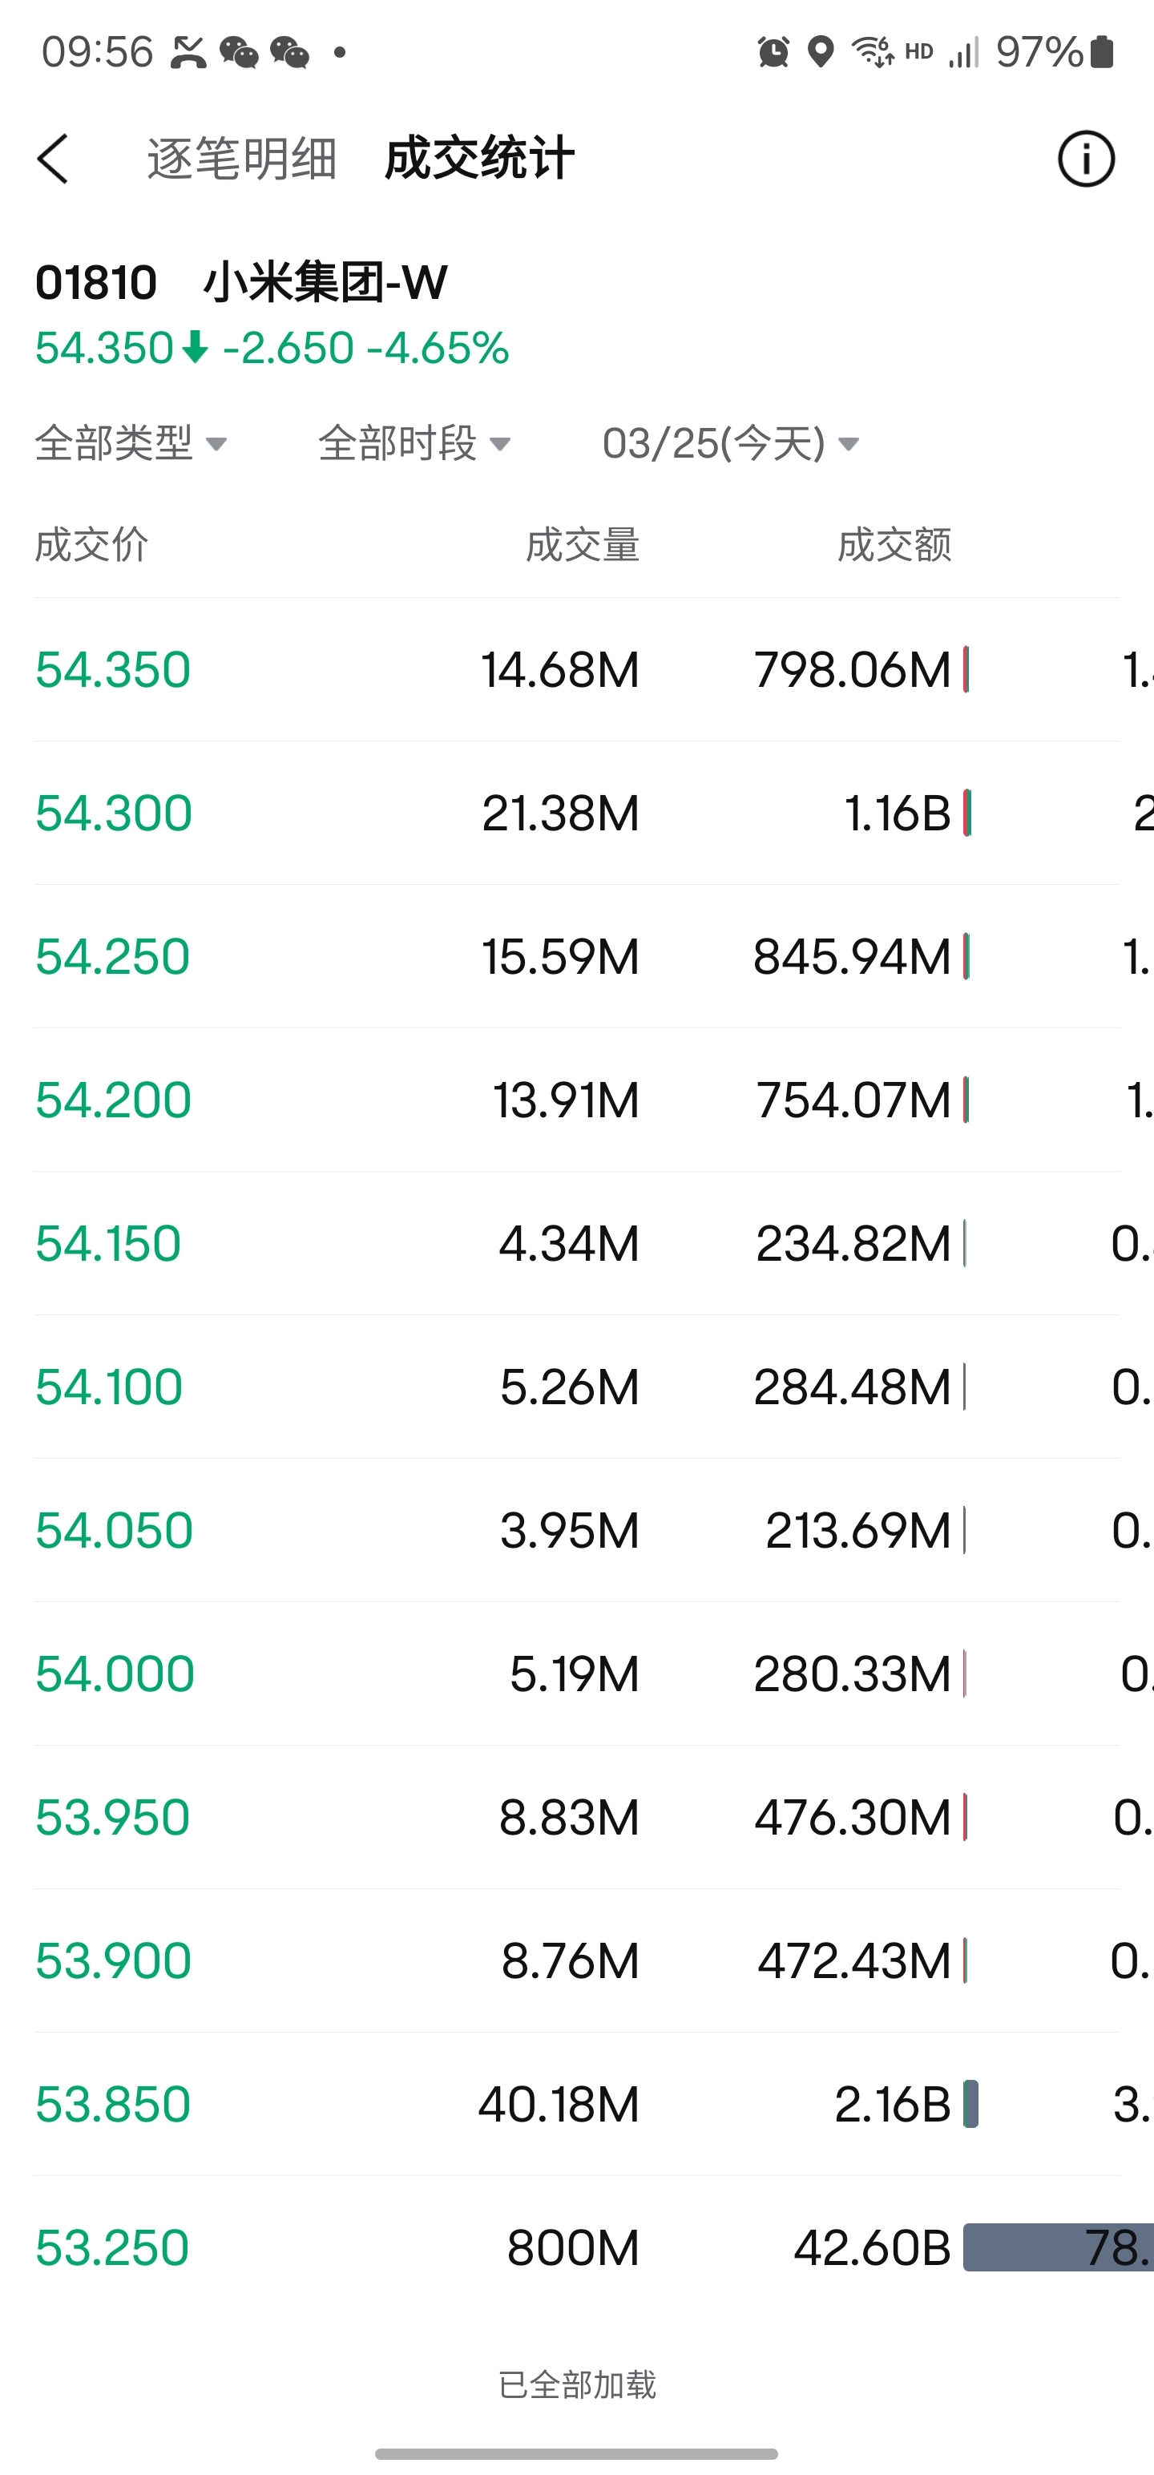Tap the back arrow icon
This screenshot has height=2475, width=1154.
point(54,159)
